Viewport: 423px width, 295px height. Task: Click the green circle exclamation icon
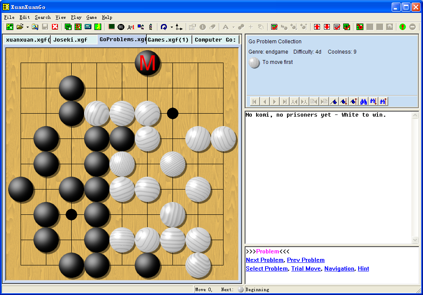pyautogui.click(x=402, y=27)
